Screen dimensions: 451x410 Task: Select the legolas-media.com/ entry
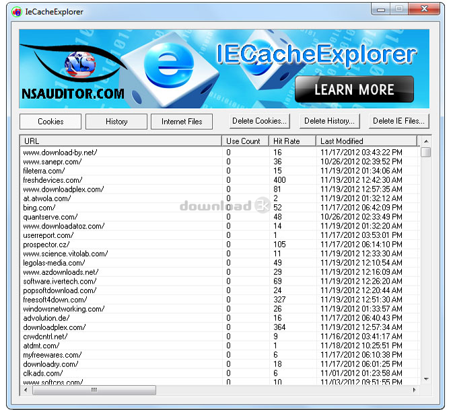click(x=220, y=263)
